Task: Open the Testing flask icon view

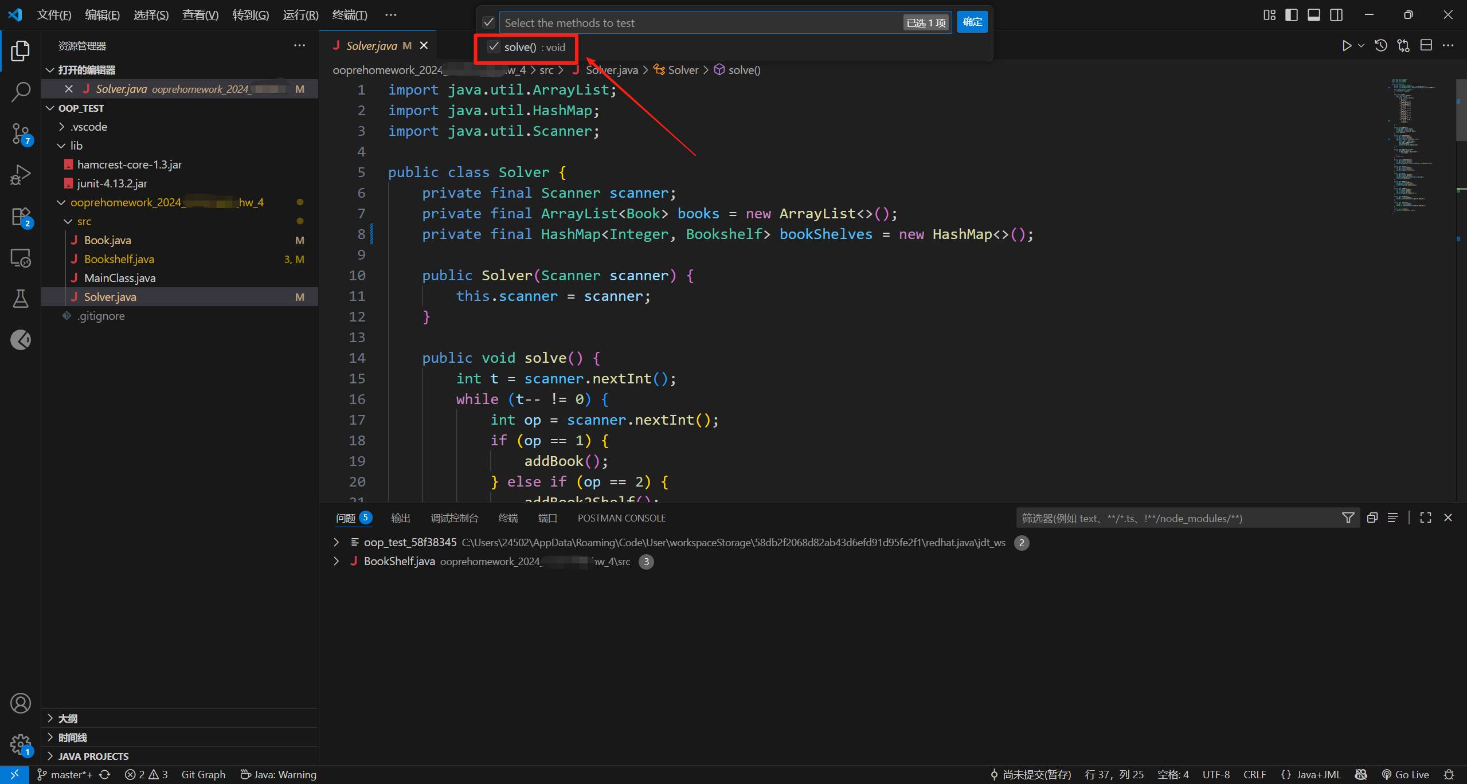Action: click(x=21, y=299)
